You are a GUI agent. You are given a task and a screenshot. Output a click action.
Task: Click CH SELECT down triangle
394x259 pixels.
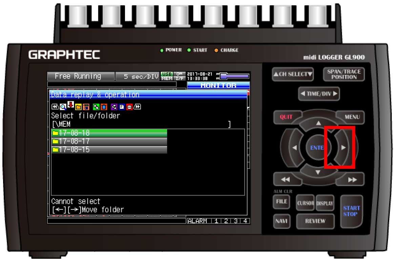click(310, 74)
